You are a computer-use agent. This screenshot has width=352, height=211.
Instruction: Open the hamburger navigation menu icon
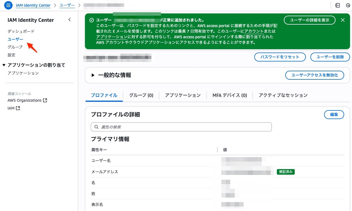click(8, 5)
